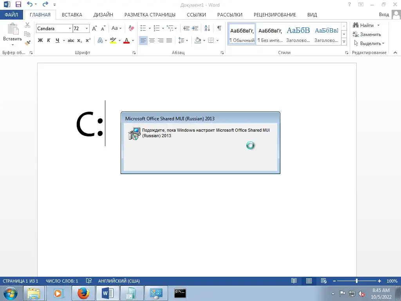Switch to the РАЗМЕТКА СТРАНИЦЫ tab
Viewport: 401px width, 301px height.
(150, 15)
